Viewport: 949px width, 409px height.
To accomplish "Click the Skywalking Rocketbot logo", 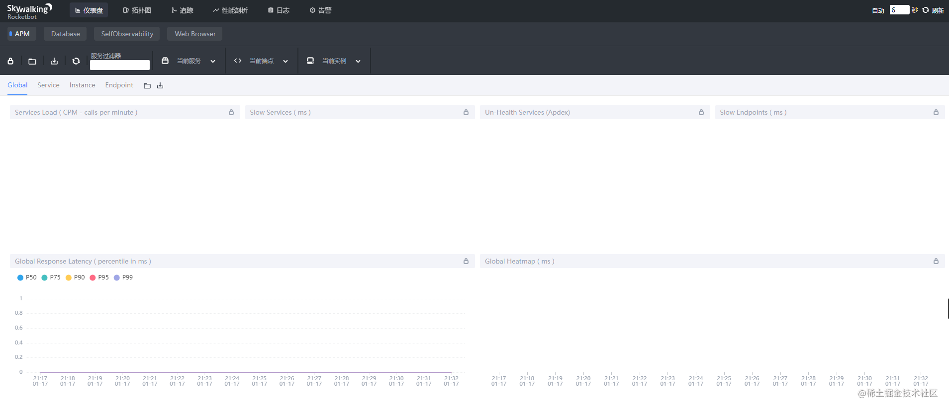I will point(29,11).
